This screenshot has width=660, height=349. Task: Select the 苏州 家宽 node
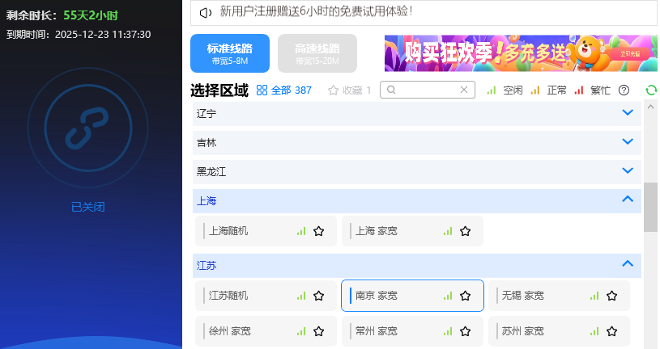pyautogui.click(x=559, y=331)
